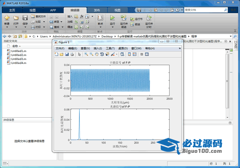Expand the 打开 (Open) dropdown arrow

pyautogui.click(x=16, y=27)
